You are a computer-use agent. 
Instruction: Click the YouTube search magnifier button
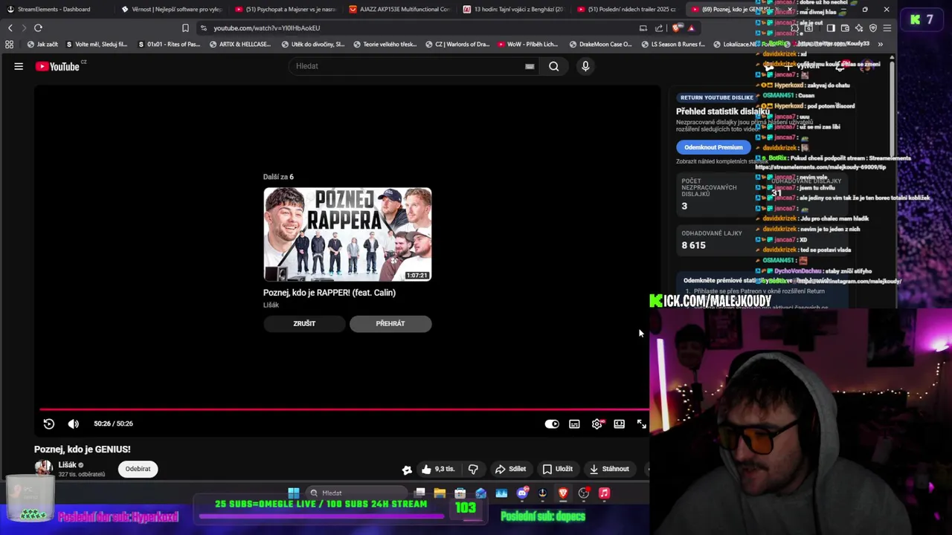[x=553, y=66]
